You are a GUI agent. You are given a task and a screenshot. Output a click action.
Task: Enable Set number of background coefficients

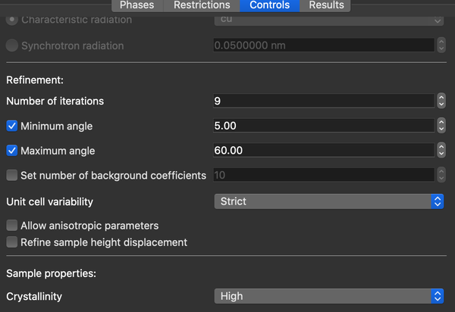(12, 175)
